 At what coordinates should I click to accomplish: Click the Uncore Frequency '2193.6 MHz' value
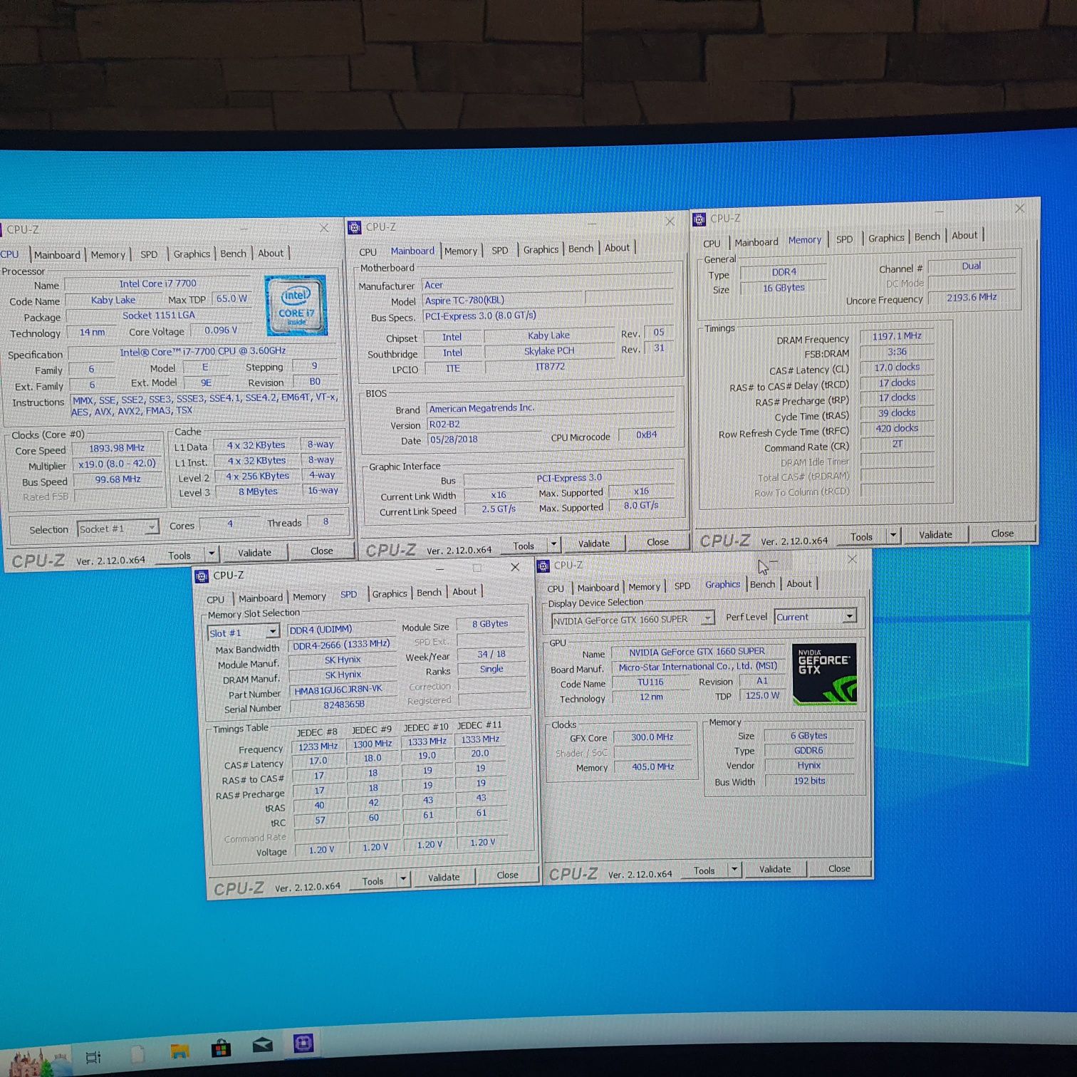[972, 297]
